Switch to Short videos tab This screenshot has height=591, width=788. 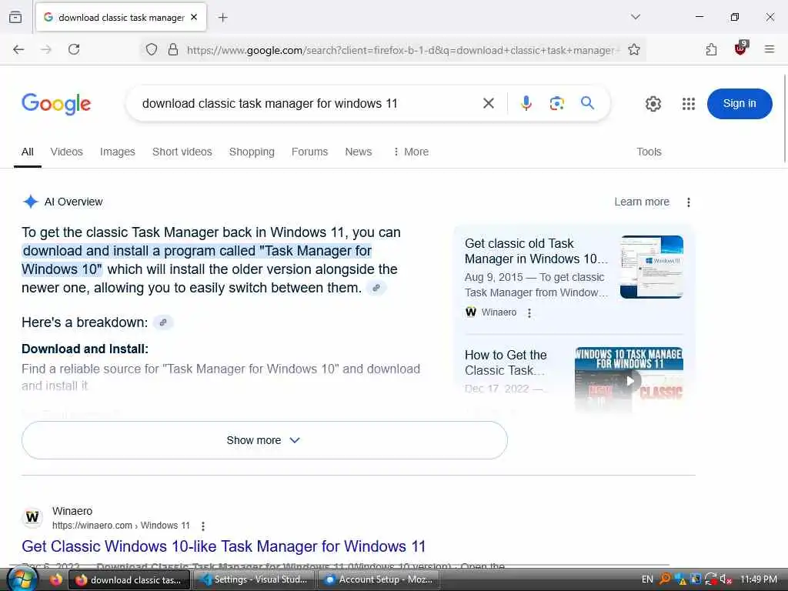click(182, 152)
